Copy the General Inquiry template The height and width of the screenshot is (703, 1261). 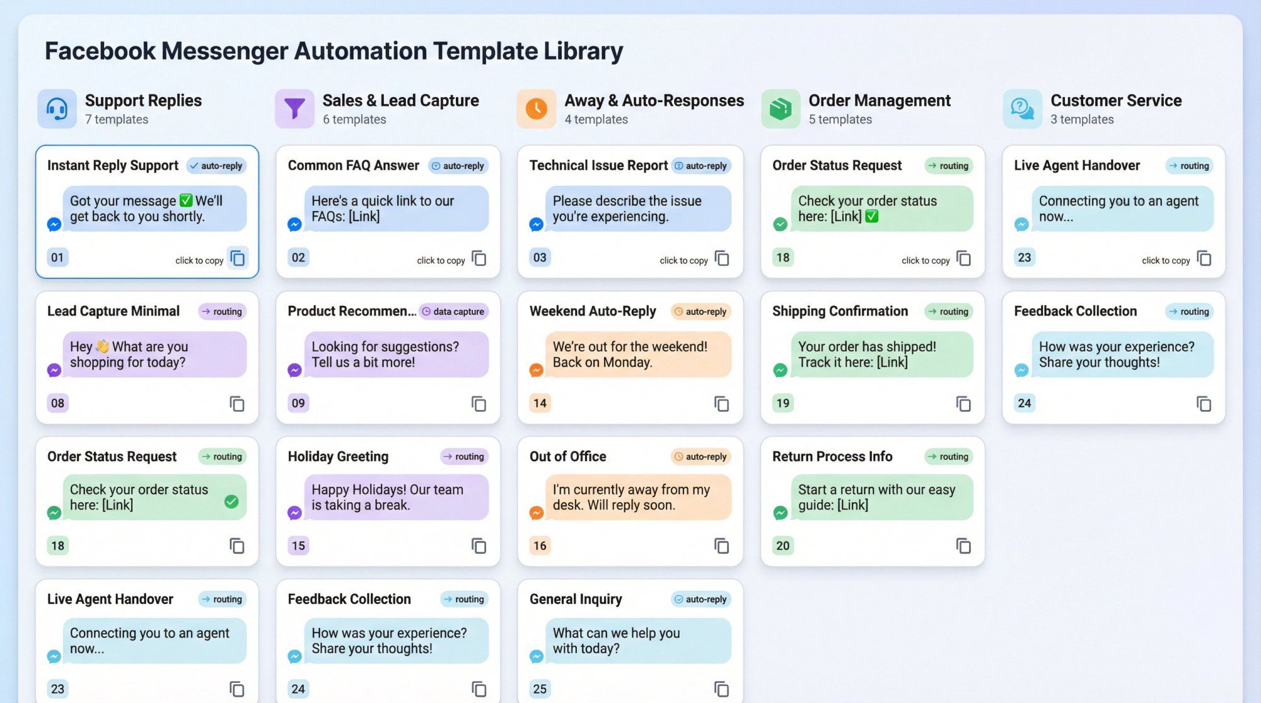[x=722, y=689]
